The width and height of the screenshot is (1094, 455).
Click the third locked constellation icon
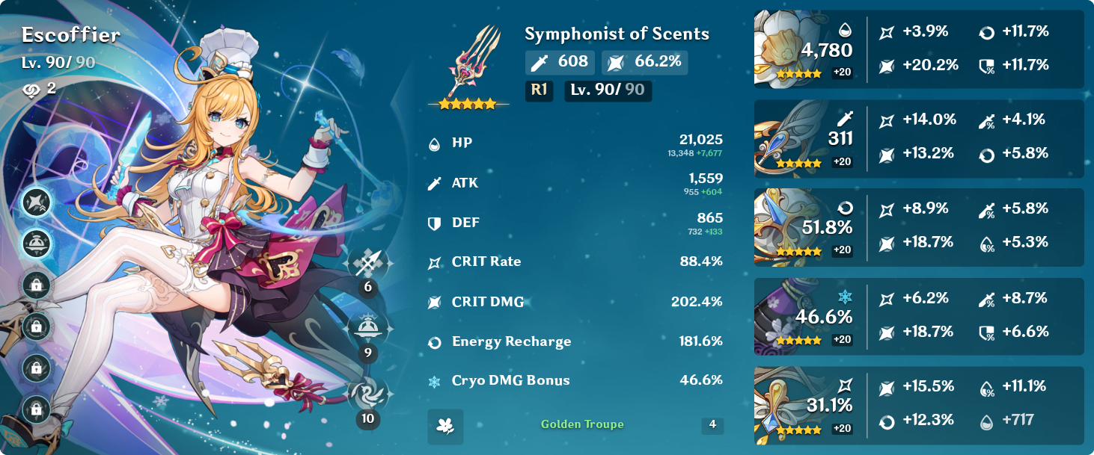36,366
